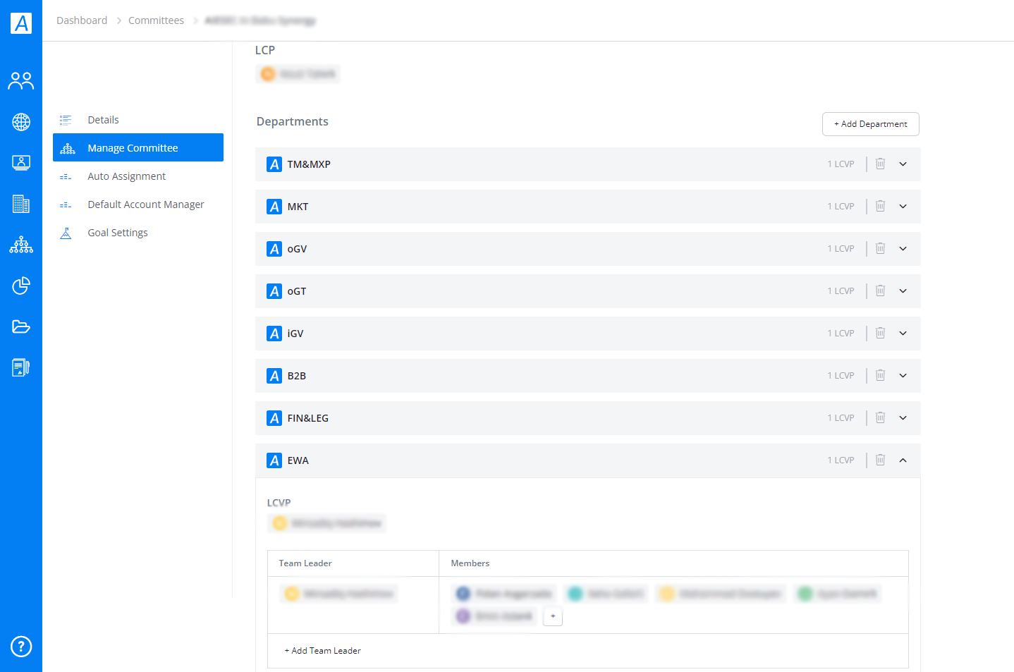The width and height of the screenshot is (1014, 672).
Task: Open the People sidebar icon
Action: (x=21, y=81)
